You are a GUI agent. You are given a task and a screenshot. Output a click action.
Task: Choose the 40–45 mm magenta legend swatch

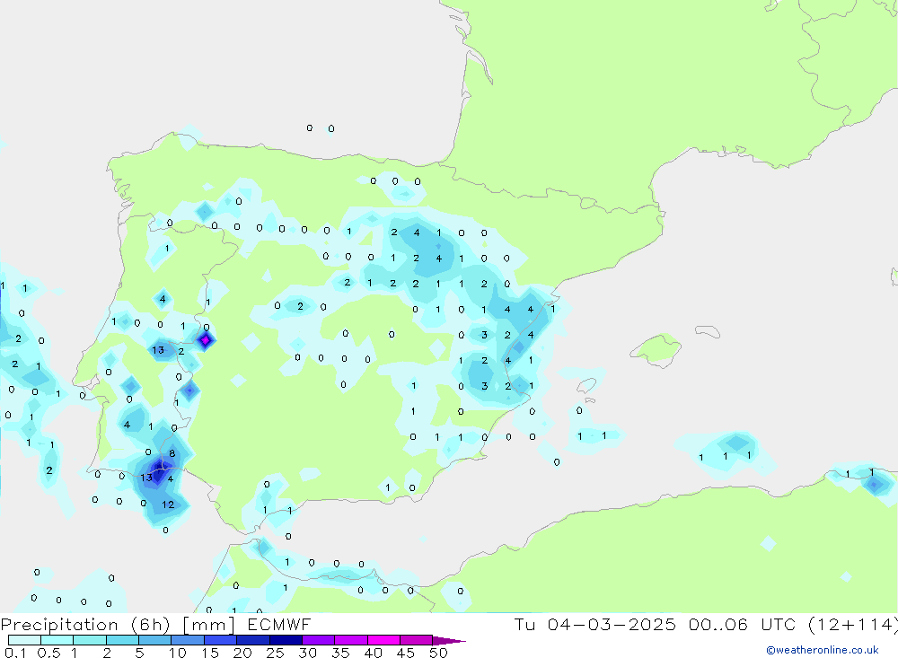point(383,640)
